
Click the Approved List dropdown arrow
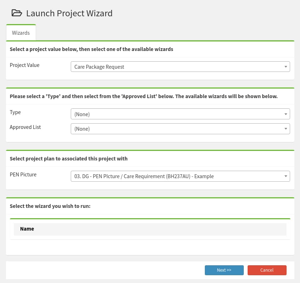click(x=285, y=129)
